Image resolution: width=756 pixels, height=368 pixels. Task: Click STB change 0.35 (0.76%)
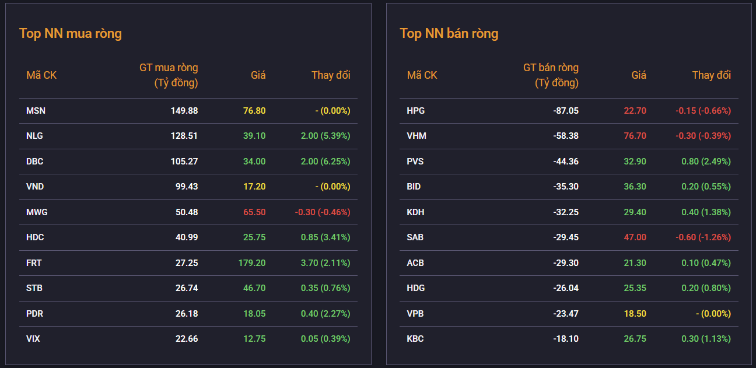(325, 288)
